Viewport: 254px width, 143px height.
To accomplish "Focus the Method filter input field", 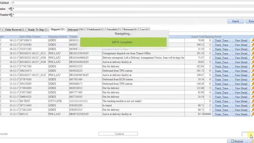I will pyautogui.click(x=133, y=3).
